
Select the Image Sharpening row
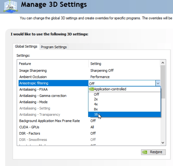point(89,70)
